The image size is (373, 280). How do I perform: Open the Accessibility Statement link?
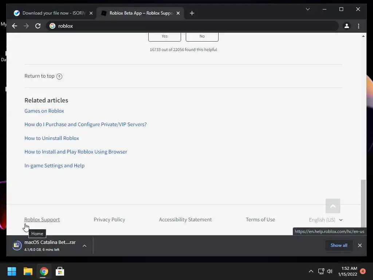tap(185, 219)
